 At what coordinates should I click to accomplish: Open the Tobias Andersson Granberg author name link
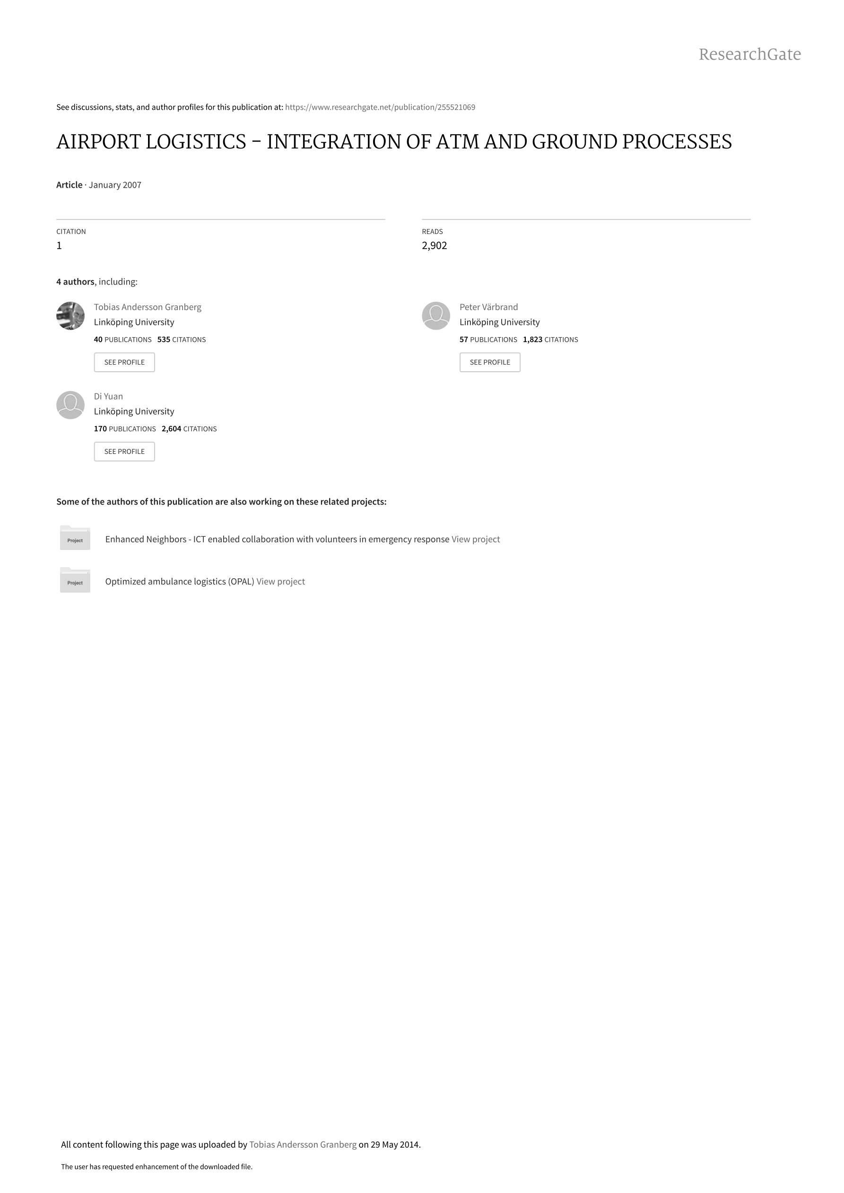(x=148, y=307)
